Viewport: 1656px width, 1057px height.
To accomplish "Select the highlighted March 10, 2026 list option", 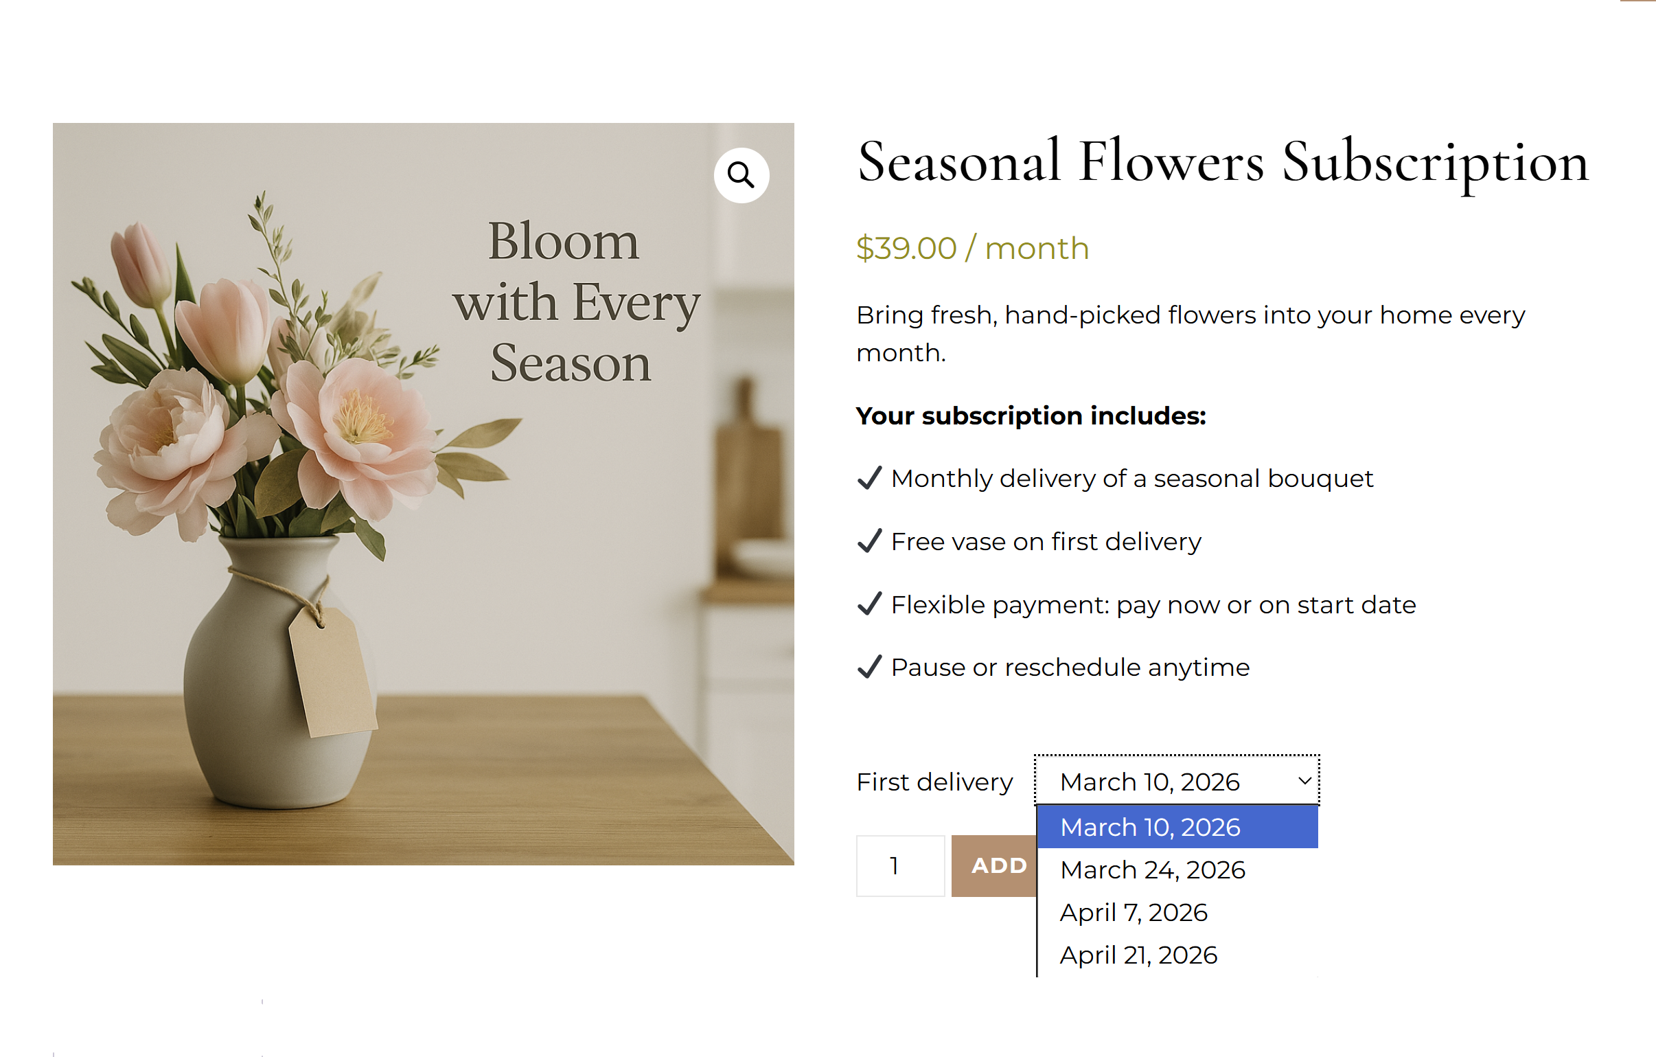I will (1177, 827).
